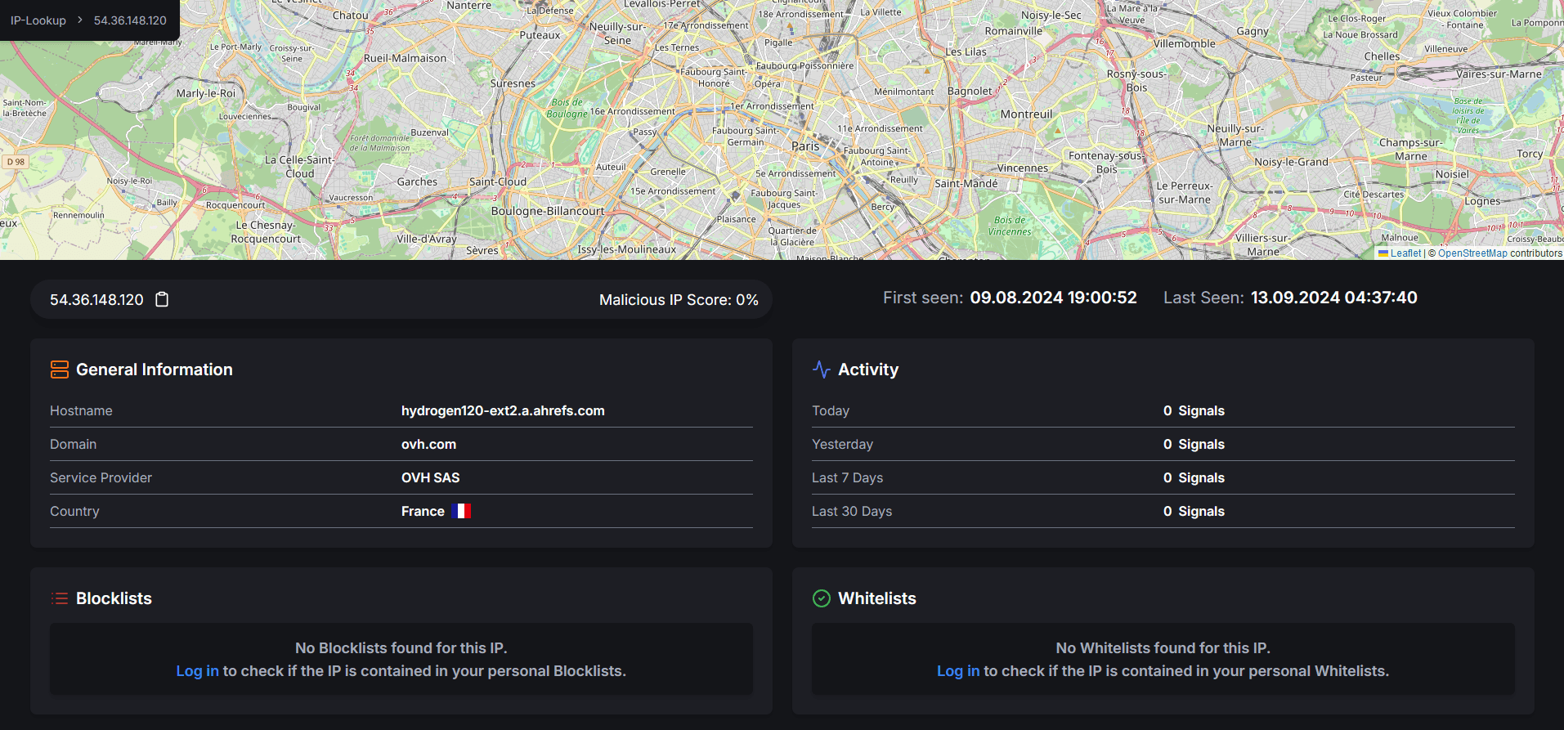This screenshot has width=1564, height=730.
Task: Click the hostname hydrogen120-ext2.a.ahrefs.com value
Action: 503,410
